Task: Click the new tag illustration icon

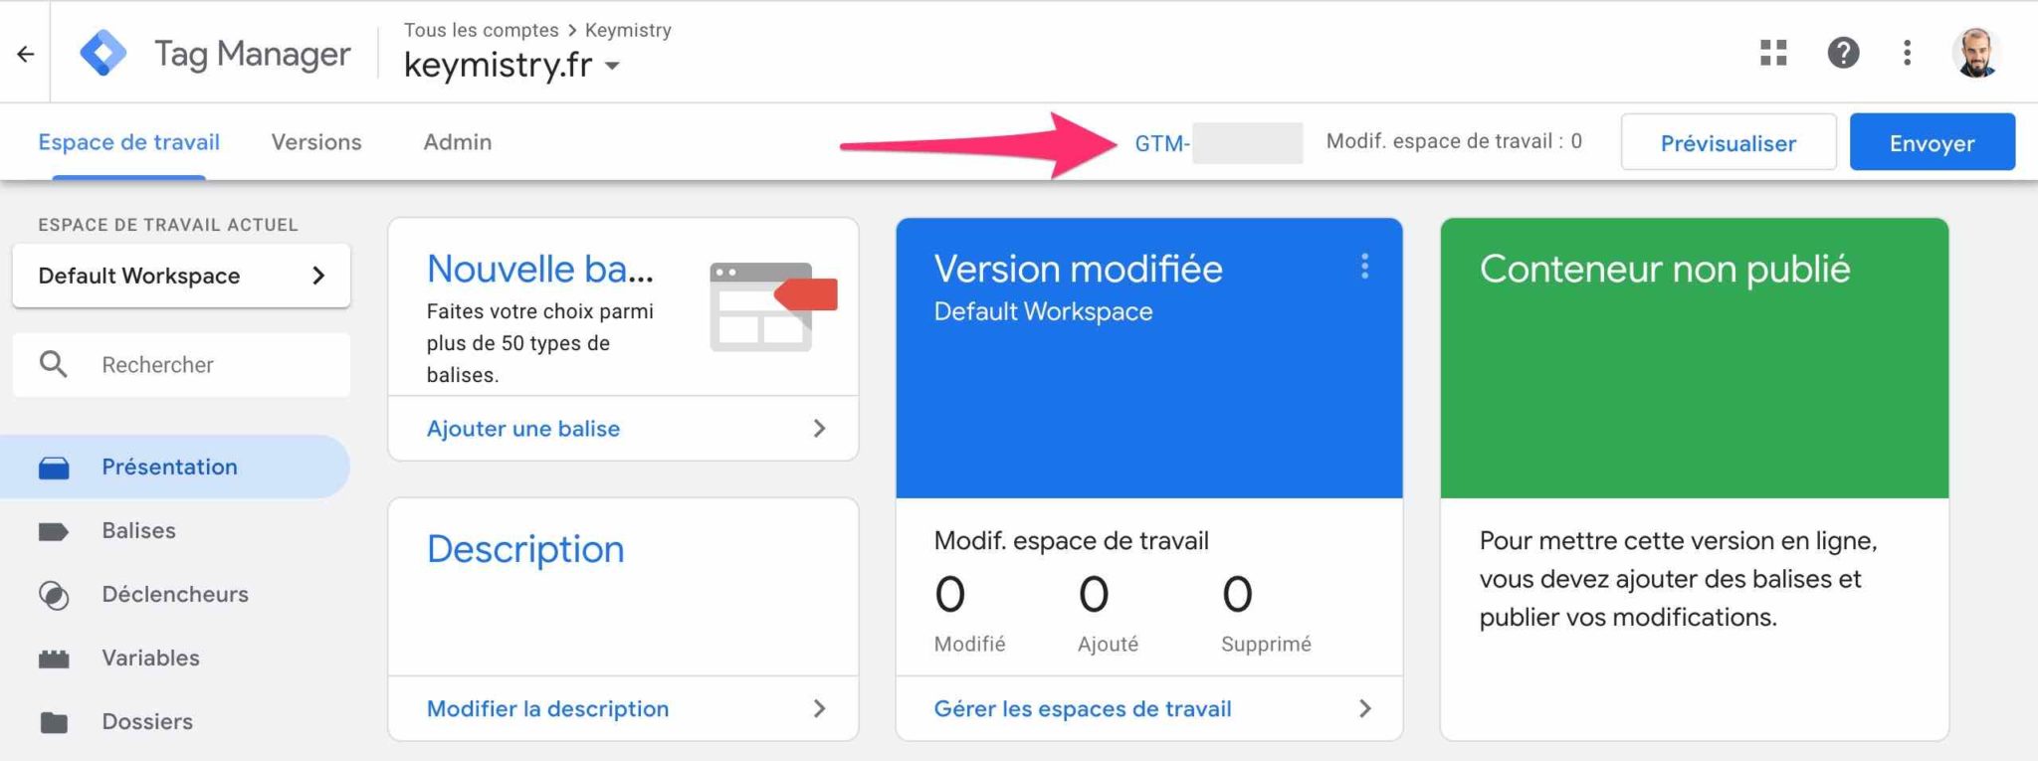Action: click(773, 306)
